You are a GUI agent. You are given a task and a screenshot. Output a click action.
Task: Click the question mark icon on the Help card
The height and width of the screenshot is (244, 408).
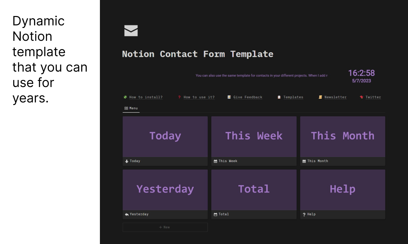tap(304, 214)
